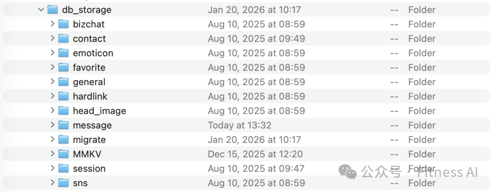Image resolution: width=494 pixels, height=192 pixels.
Task: Expand the message folder disclosure arrow
Action: click(53, 125)
